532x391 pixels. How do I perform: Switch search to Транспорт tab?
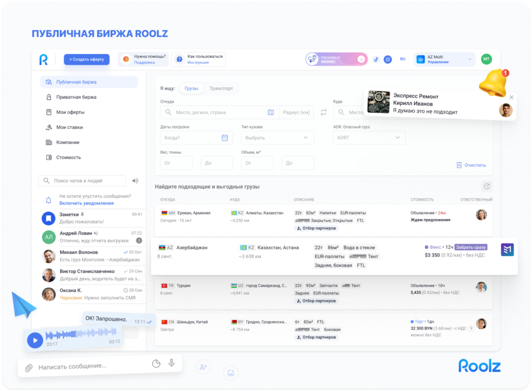coord(221,88)
